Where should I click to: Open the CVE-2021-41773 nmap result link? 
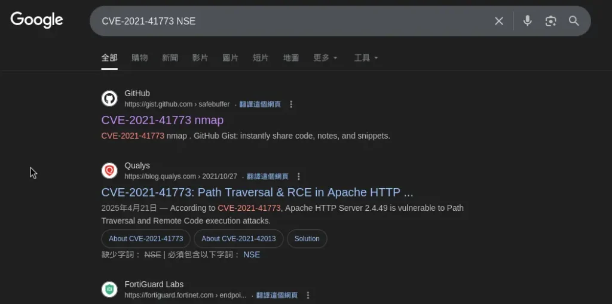[x=162, y=120]
